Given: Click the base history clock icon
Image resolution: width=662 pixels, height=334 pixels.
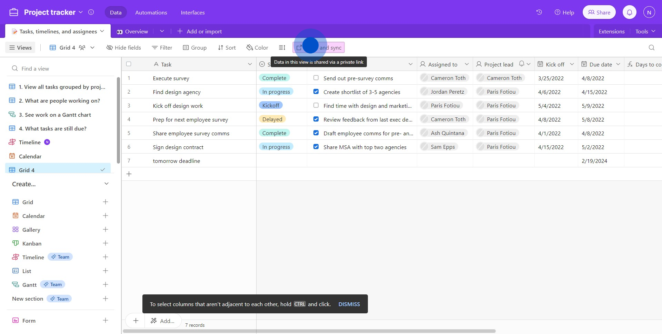Looking at the screenshot, I should [539, 12].
